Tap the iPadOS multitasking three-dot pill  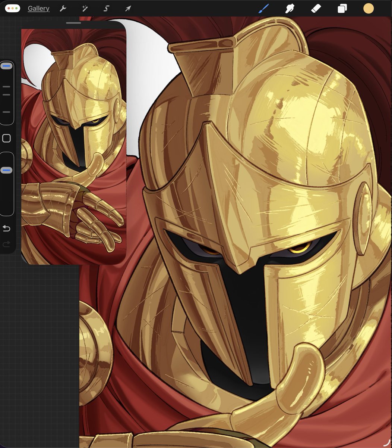pos(12,8)
